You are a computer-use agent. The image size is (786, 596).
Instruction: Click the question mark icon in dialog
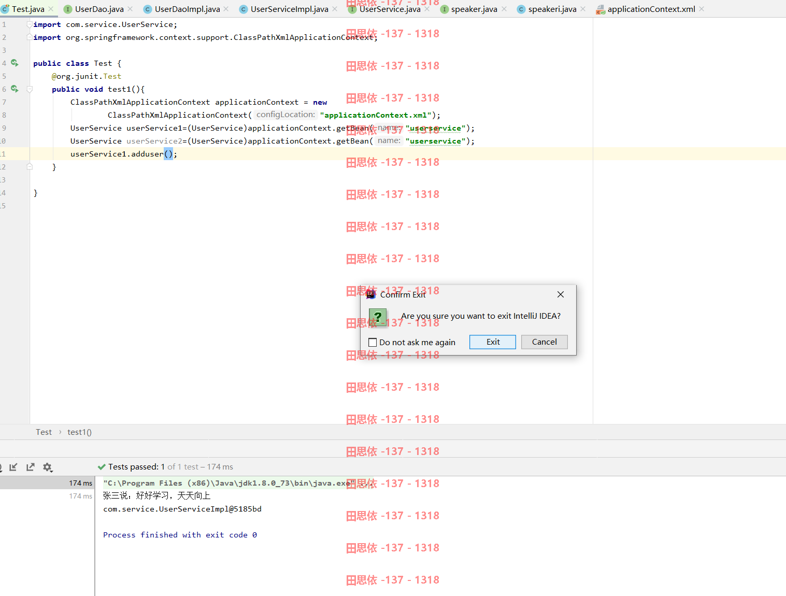378,317
